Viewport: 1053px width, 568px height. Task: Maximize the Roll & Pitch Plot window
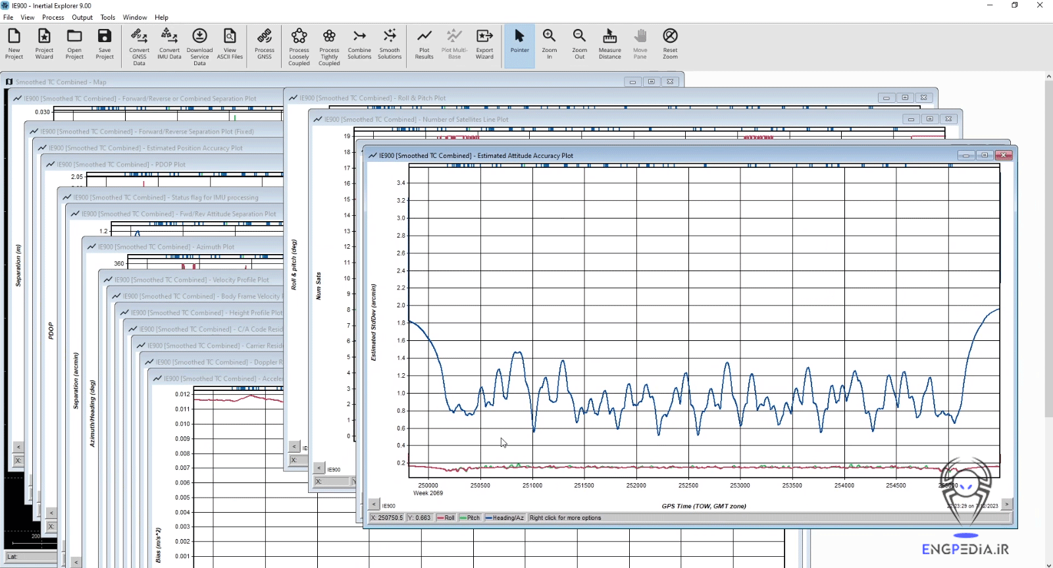click(905, 97)
